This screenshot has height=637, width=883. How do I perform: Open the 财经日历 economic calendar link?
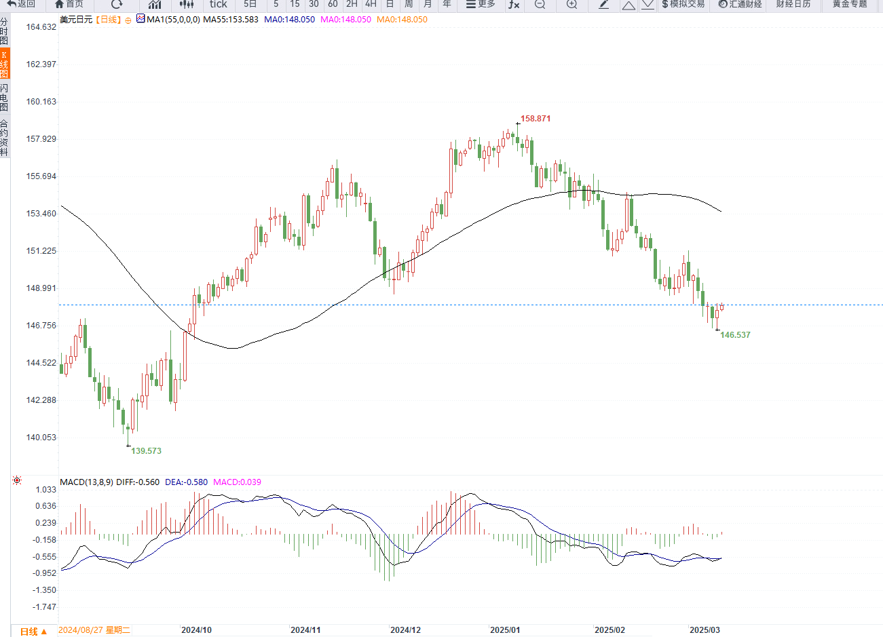coord(793,4)
